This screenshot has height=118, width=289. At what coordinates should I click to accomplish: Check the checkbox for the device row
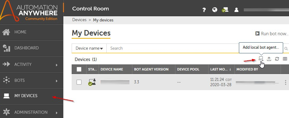pos(79,82)
